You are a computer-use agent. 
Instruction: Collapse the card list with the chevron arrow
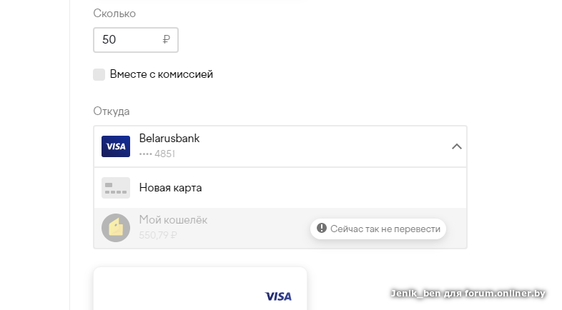[x=457, y=146]
